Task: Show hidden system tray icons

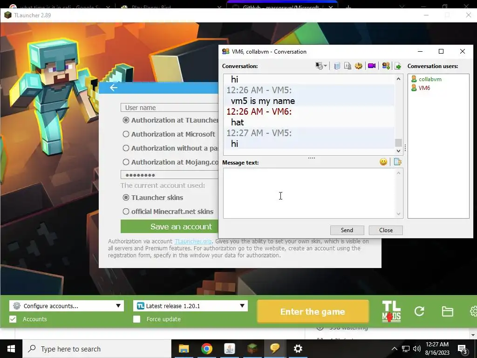Action: pos(394,349)
